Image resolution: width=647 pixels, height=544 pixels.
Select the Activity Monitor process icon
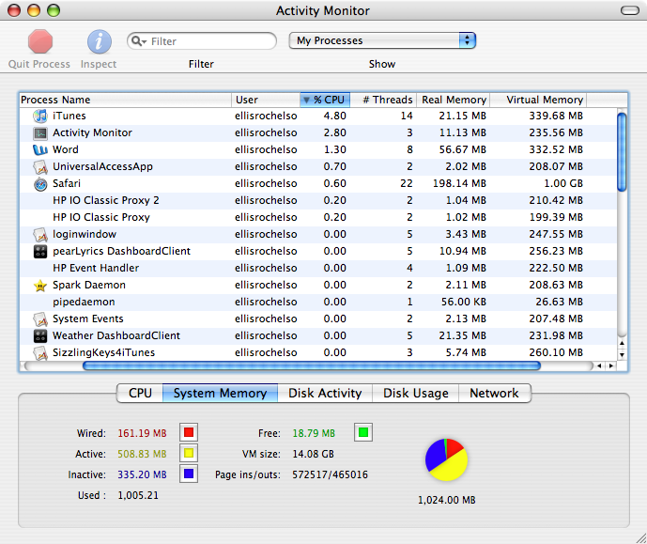40,132
